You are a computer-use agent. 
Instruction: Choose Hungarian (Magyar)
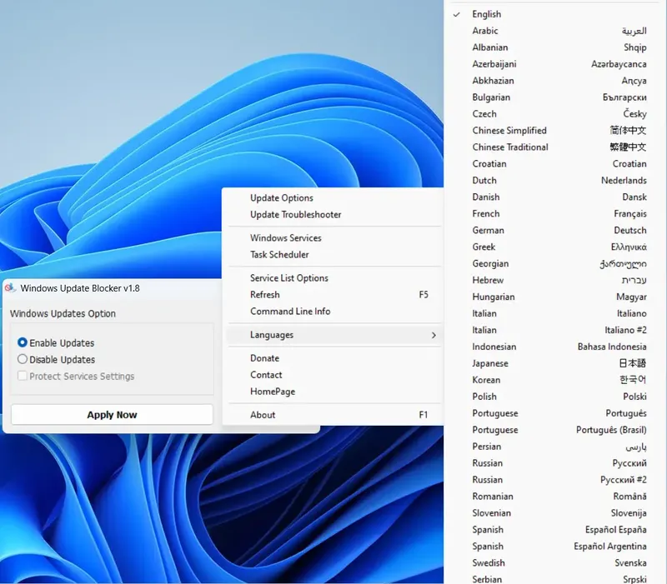(555, 297)
